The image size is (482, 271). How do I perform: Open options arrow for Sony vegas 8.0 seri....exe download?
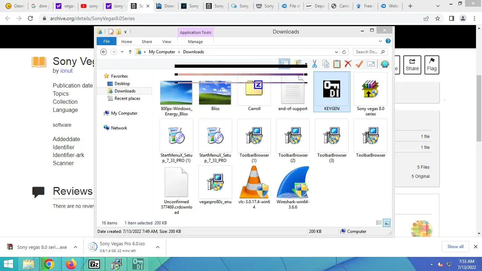75,247
